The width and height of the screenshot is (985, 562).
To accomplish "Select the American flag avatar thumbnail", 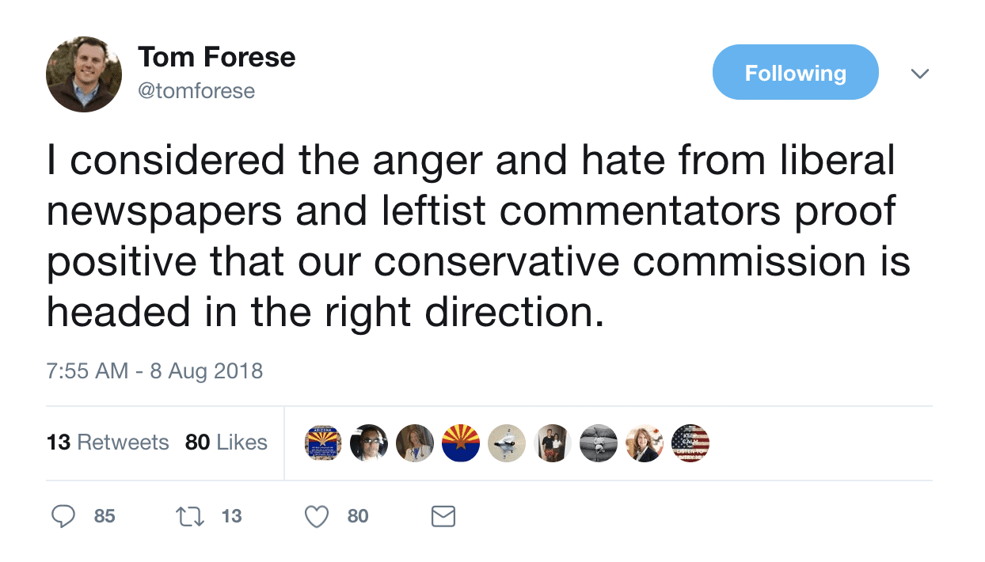I will (x=690, y=443).
